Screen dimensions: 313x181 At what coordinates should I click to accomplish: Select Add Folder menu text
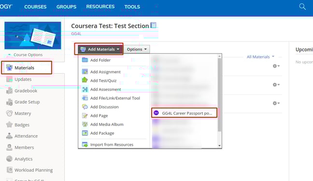click(100, 60)
